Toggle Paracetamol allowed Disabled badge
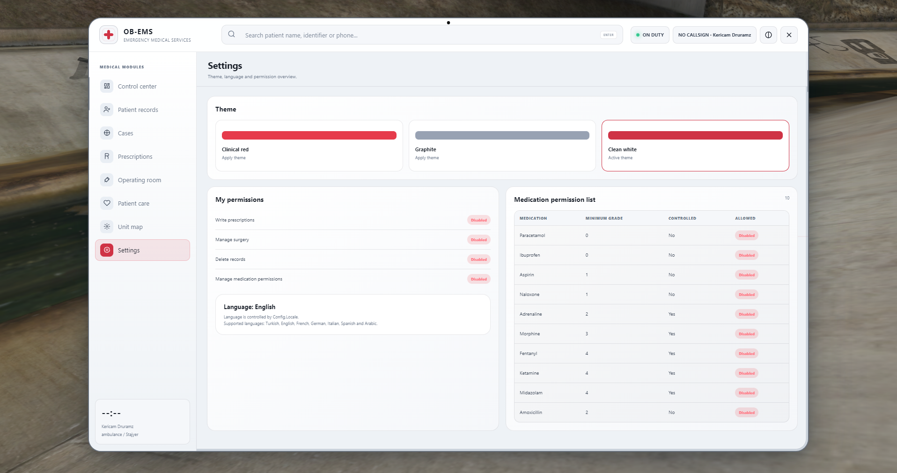This screenshot has width=897, height=473. (746, 236)
